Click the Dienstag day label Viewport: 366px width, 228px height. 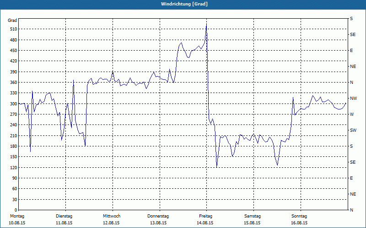click(x=64, y=216)
